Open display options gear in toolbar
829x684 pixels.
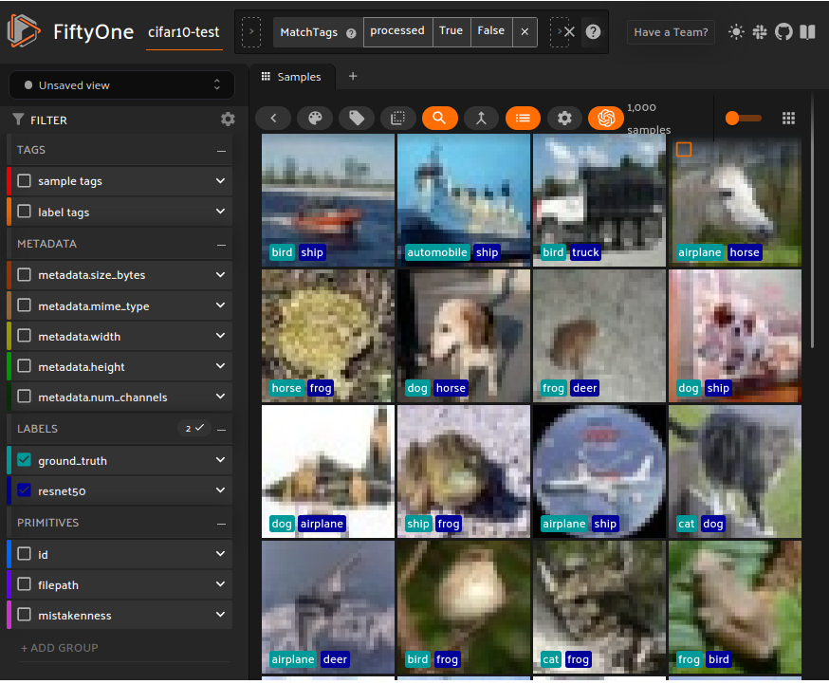tap(564, 119)
